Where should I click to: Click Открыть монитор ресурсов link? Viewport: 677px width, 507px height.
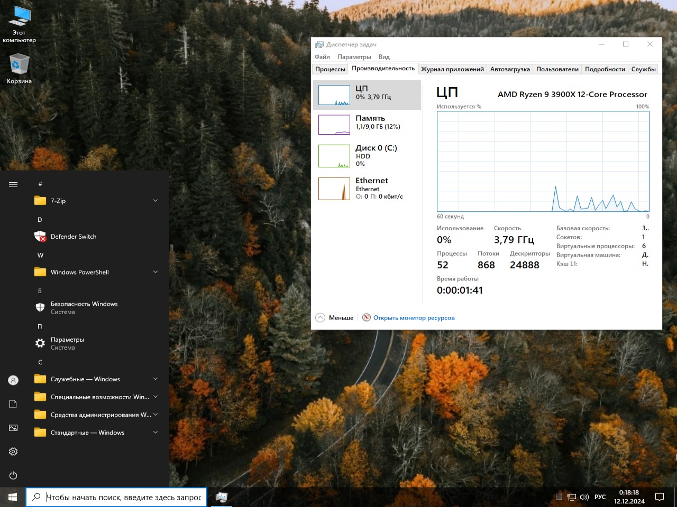[x=414, y=318]
